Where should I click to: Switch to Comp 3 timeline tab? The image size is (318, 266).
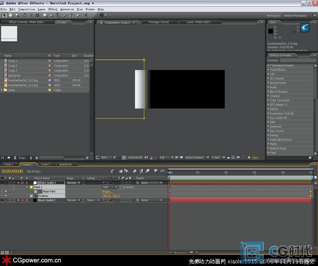tap(45, 164)
